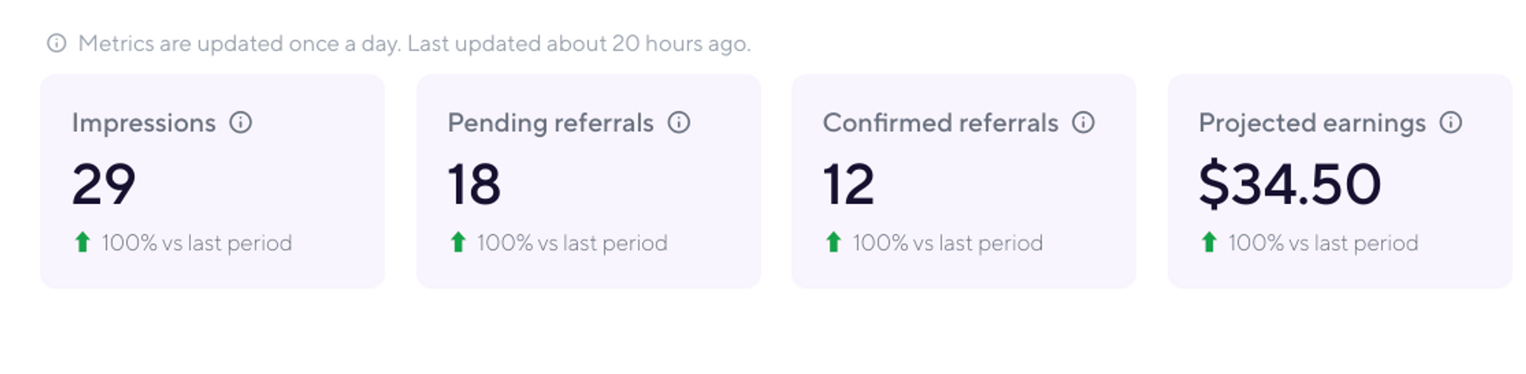
Task: Click the Projected earnings info icon
Action: click(x=1450, y=123)
